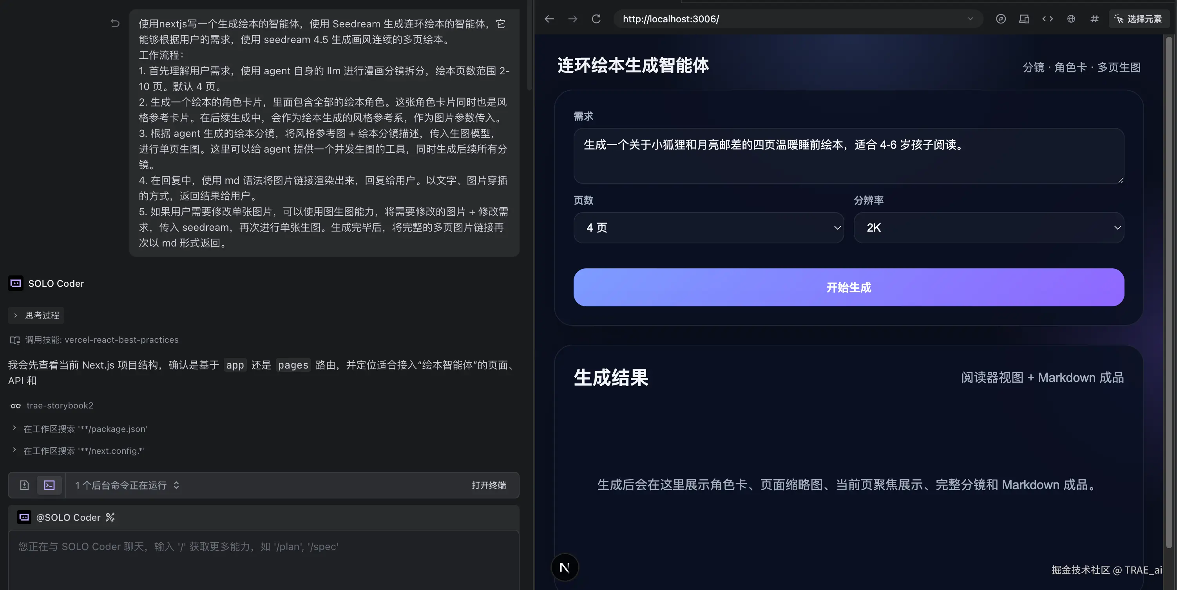Screen dimensions: 1177x590
Task: Switch to the document view icon
Action: click(x=25, y=485)
